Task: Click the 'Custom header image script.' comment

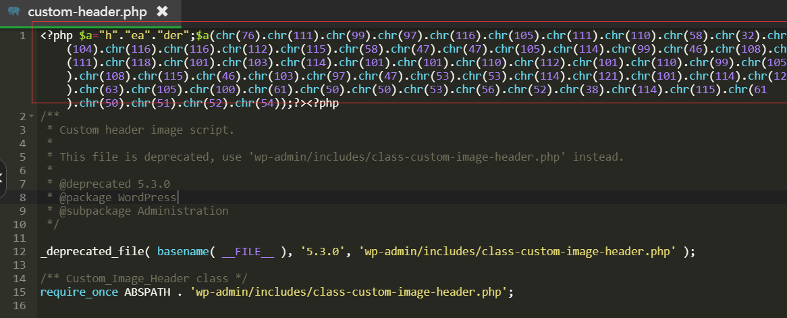Action: click(x=146, y=130)
